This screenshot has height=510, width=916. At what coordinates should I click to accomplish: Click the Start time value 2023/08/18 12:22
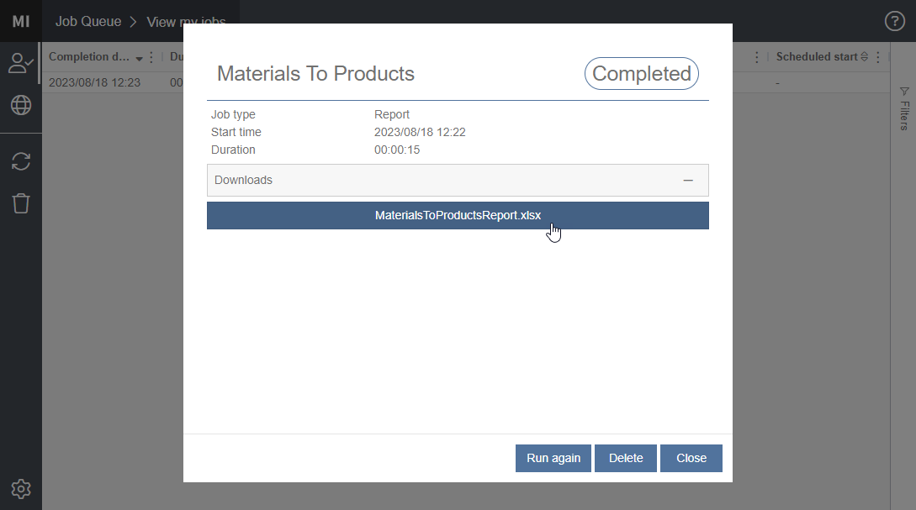point(420,132)
